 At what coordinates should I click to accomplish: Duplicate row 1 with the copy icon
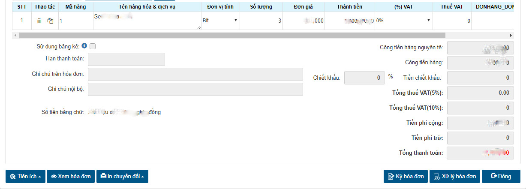[x=50, y=21]
